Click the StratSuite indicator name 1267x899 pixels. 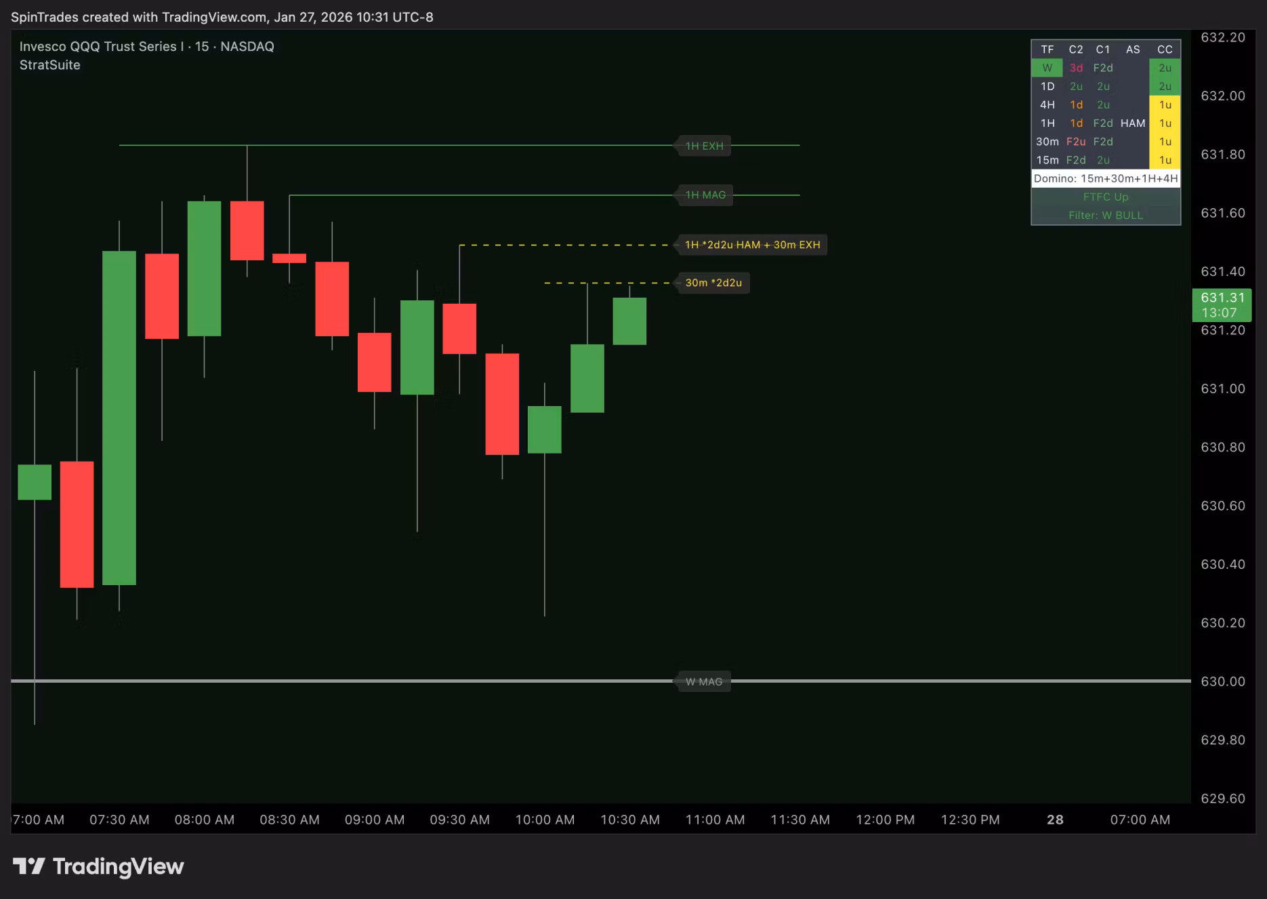tap(49, 65)
